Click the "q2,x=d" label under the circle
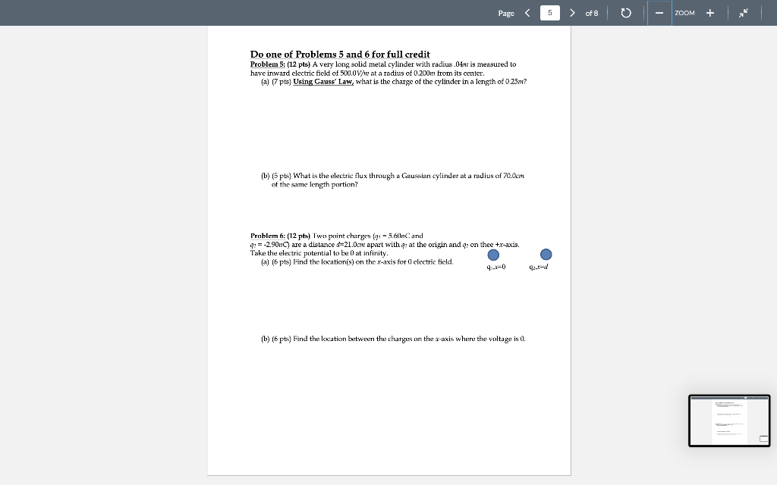This screenshot has height=485, width=777. click(538, 267)
